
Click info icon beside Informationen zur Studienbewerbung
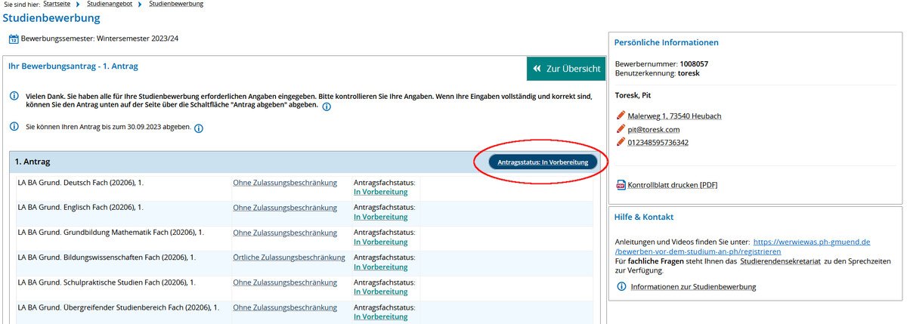tap(621, 287)
